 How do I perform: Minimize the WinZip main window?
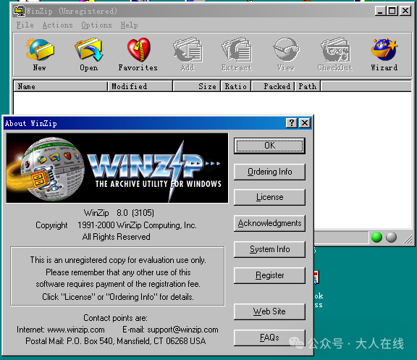pos(380,11)
